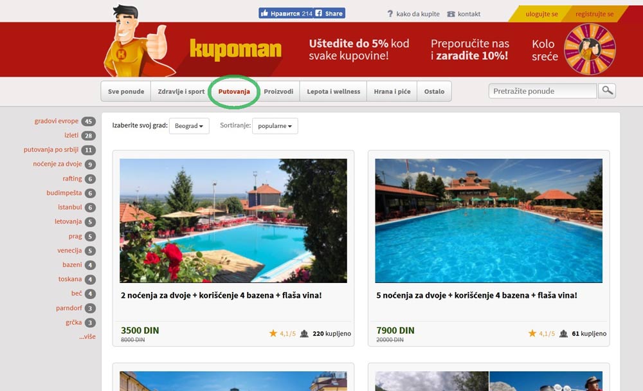Click the Pretražite ponude search field
This screenshot has height=391, width=643.
click(542, 91)
